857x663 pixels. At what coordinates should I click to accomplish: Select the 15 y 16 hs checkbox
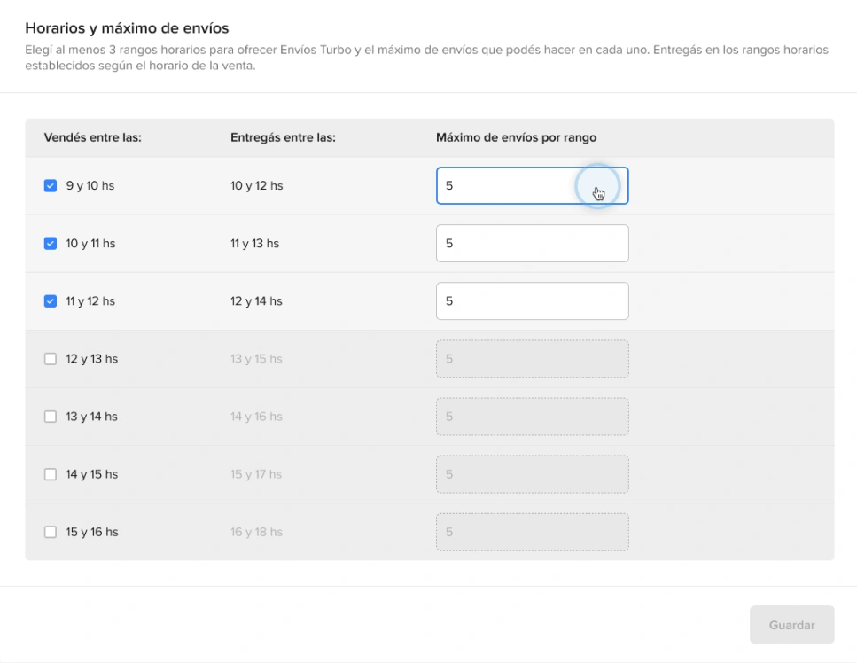coord(51,532)
